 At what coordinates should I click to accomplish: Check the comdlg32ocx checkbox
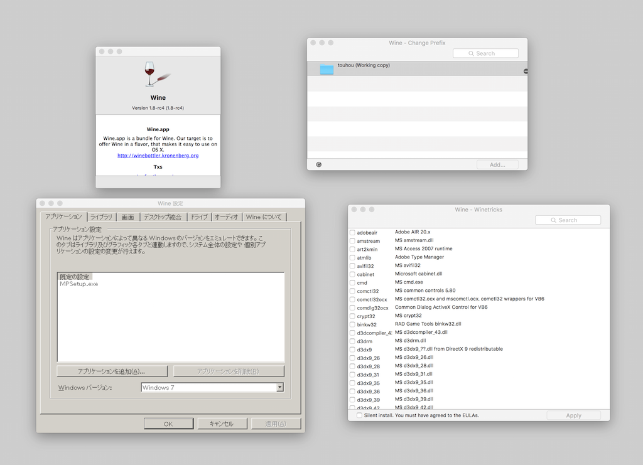[352, 307]
